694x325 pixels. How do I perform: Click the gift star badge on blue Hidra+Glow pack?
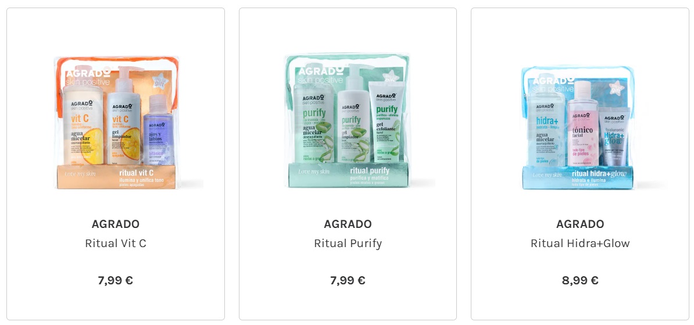(616, 88)
